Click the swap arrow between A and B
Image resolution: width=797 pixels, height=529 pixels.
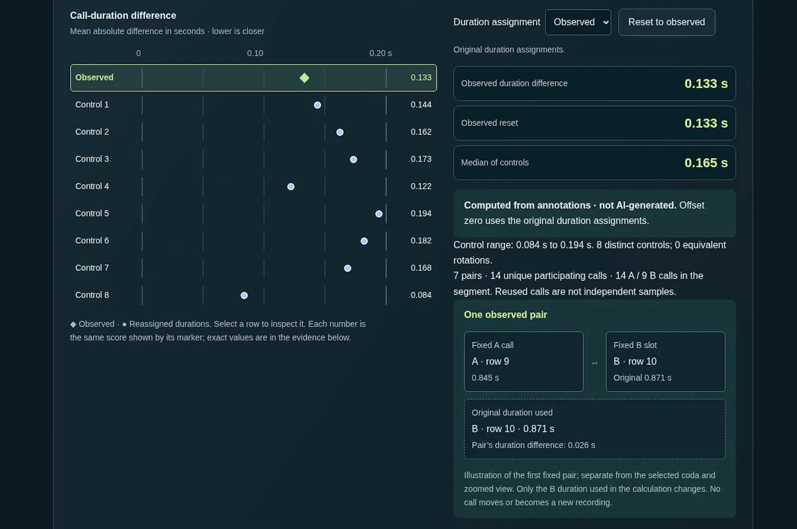[x=594, y=363]
